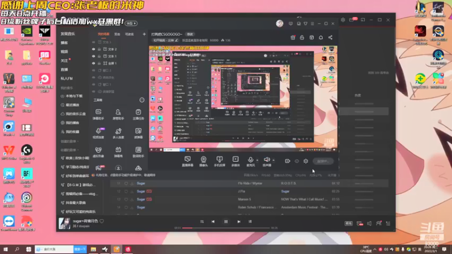This screenshot has height=254, width=452.
Task: Add a 摄像头 camera source
Action: (203, 161)
